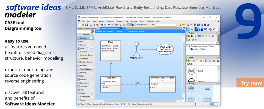Open the 100% zoom combo box
The width and height of the screenshot is (264, 109).
pyautogui.click(x=213, y=104)
